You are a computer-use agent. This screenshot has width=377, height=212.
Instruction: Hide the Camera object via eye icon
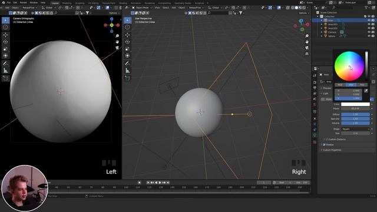[369, 32]
